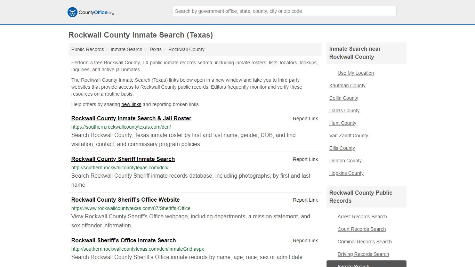Follow the 'new links' sharing link
475x267 pixels.
pos(131,104)
